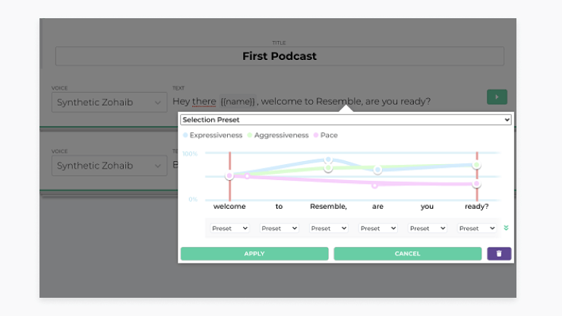Open the Preset dropdown under 'you'
The image size is (562, 316).
428,229
